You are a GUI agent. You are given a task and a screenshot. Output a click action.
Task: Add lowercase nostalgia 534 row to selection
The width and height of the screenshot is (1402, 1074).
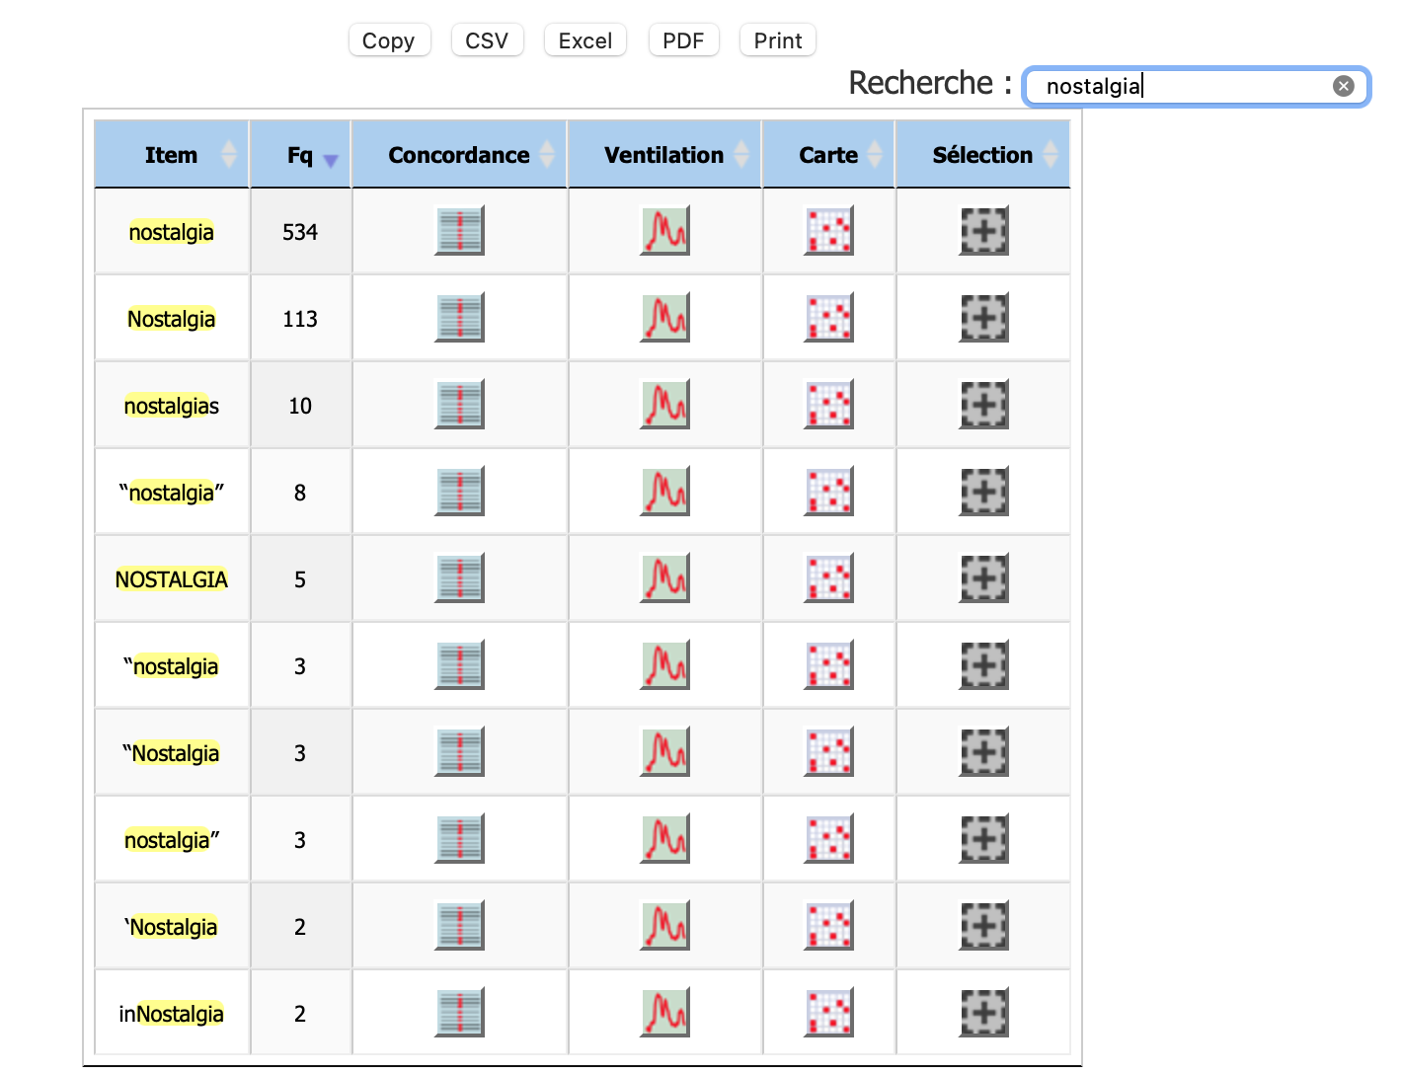click(x=983, y=231)
